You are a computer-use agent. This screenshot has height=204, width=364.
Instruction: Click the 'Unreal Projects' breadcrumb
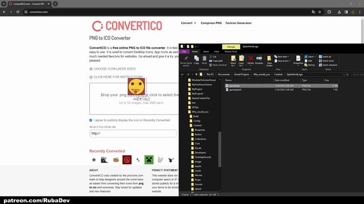(x=241, y=74)
